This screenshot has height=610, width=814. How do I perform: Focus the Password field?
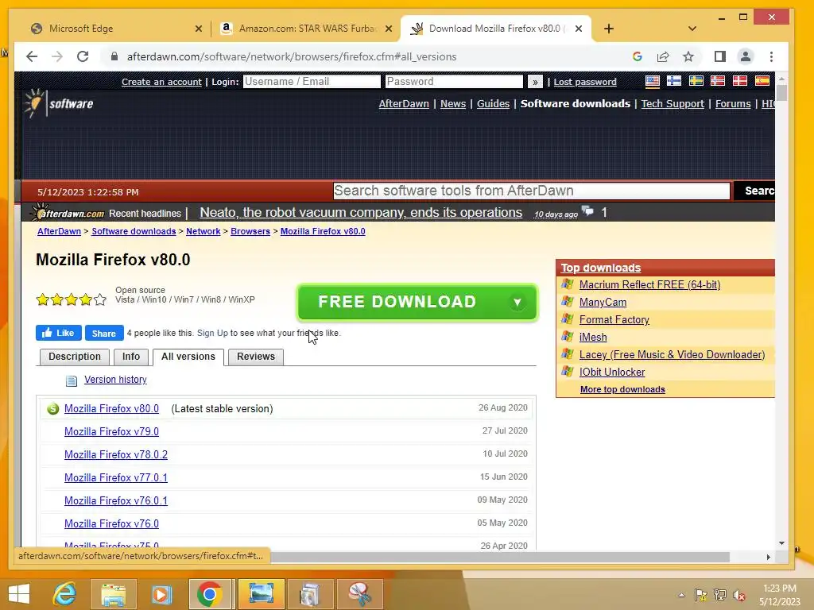tap(454, 82)
